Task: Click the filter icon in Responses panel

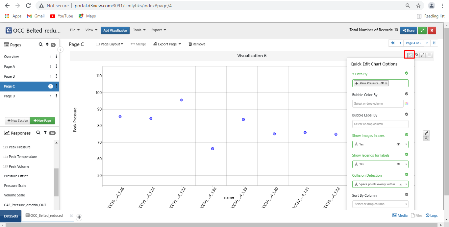Action: click(x=45, y=133)
